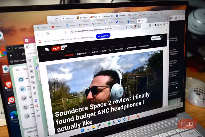The height and width of the screenshot is (137, 205).
Task: Close the active Soundcore tab in Brave
Action: coord(145,21)
